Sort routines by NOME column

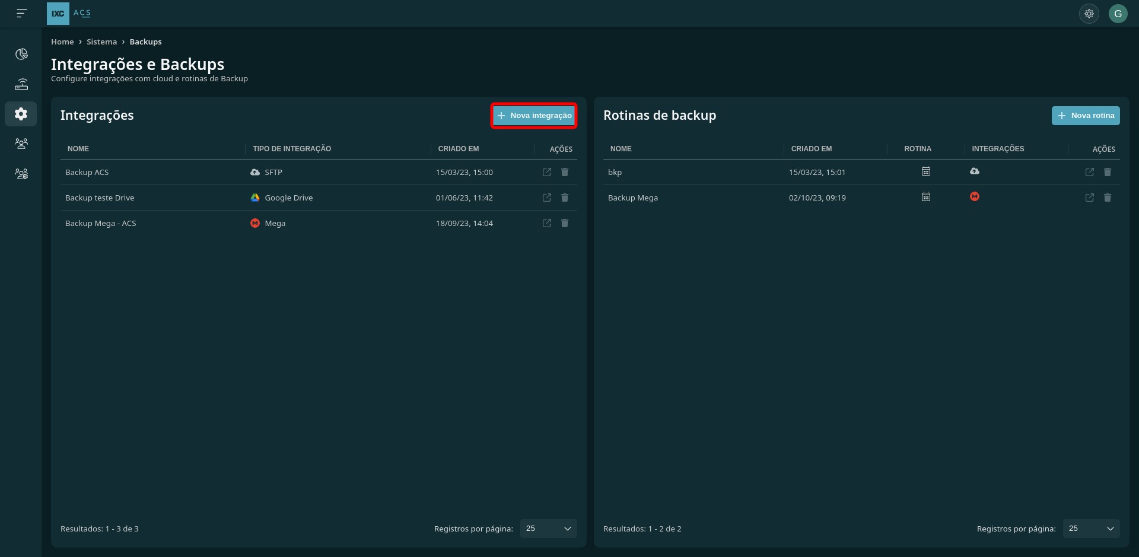tap(621, 149)
